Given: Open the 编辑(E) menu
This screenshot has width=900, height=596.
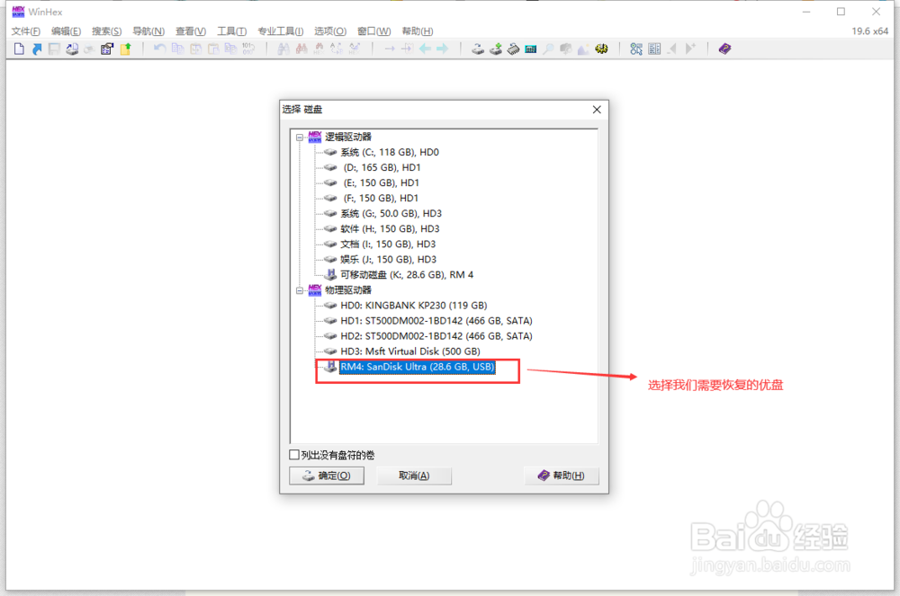Looking at the screenshot, I should [x=66, y=31].
